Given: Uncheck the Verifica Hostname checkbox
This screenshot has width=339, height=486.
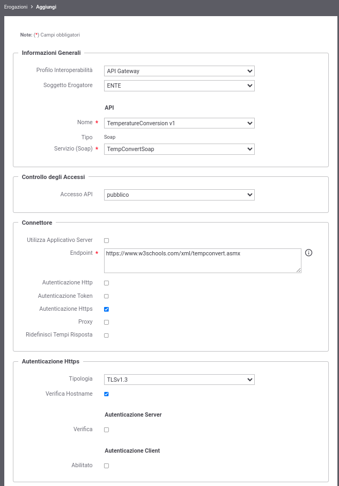Looking at the screenshot, I should (x=106, y=394).
